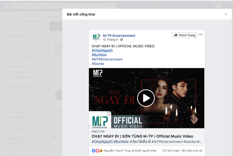
Task: Select Chọn một nhóm... filter option
Action: click(22, 103)
